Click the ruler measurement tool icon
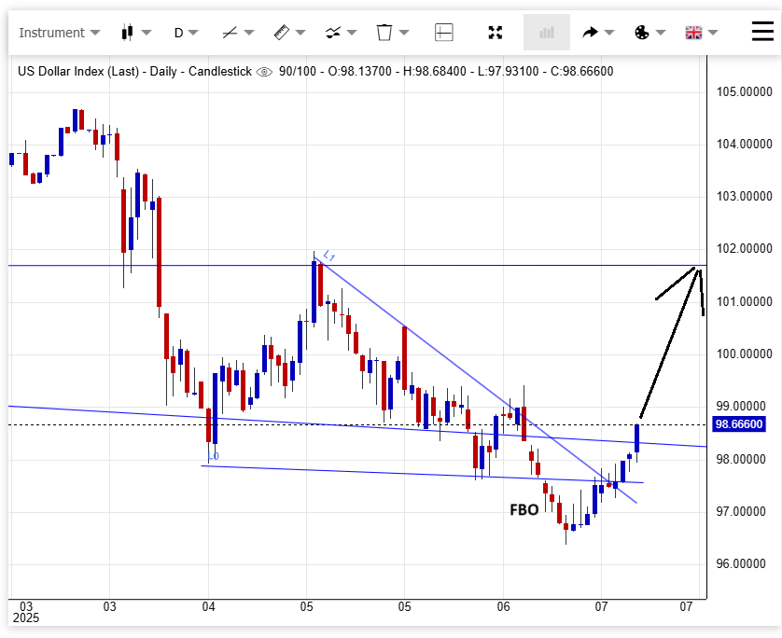Screen dimensions: 782x638 click(282, 33)
